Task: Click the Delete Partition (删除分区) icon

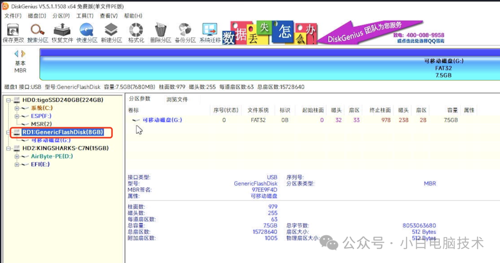Action: 160,33
